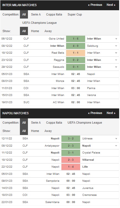
Task: Filter Inter Milan by UEFA Champions League
Action: [39, 23]
